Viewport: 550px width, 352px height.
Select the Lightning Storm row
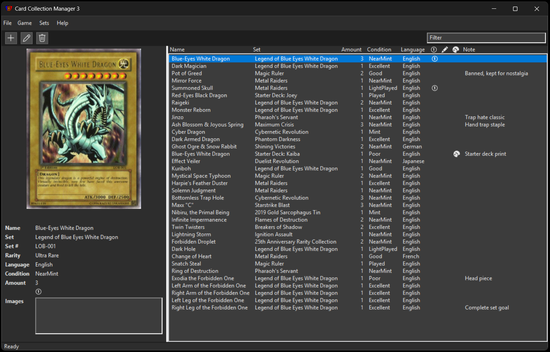pyautogui.click(x=358, y=234)
